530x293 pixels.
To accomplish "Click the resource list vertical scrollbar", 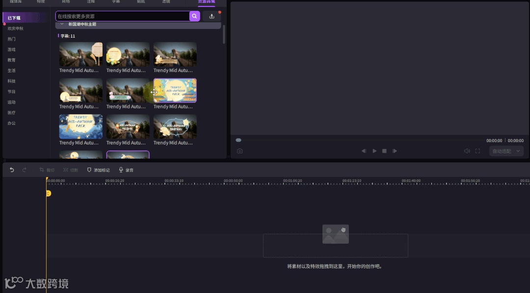I will pyautogui.click(x=224, y=34).
